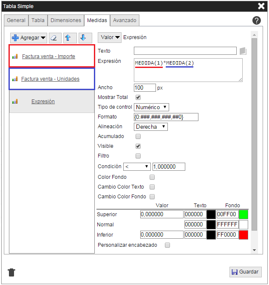This screenshot has height=285, width=269.
Task: Uncheck the Mostrar Total checkbox
Action: coord(138,97)
